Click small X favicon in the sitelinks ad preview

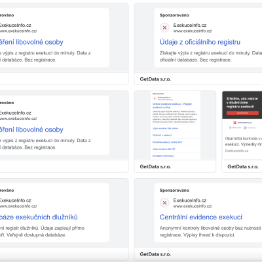coord(155,98)
